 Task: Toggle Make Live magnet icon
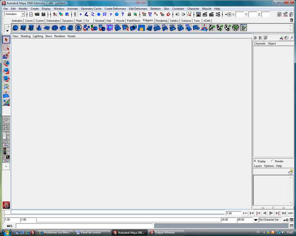168,14
